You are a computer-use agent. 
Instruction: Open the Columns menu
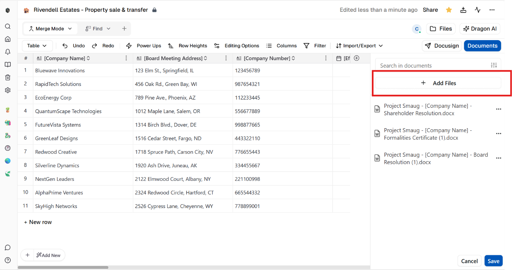[x=282, y=46]
